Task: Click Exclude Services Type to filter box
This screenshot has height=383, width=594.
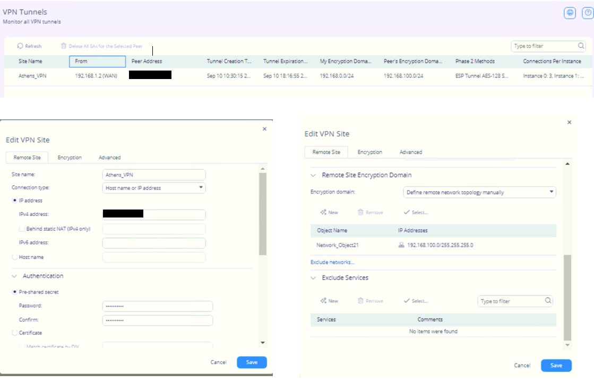Action: (x=515, y=301)
